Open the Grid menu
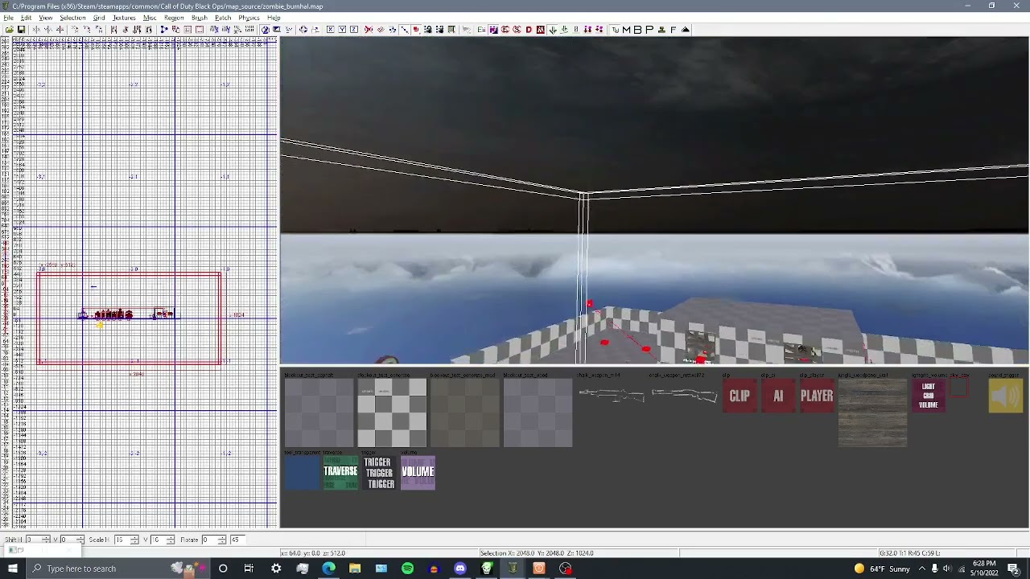Viewport: 1030px width, 579px height. click(99, 18)
